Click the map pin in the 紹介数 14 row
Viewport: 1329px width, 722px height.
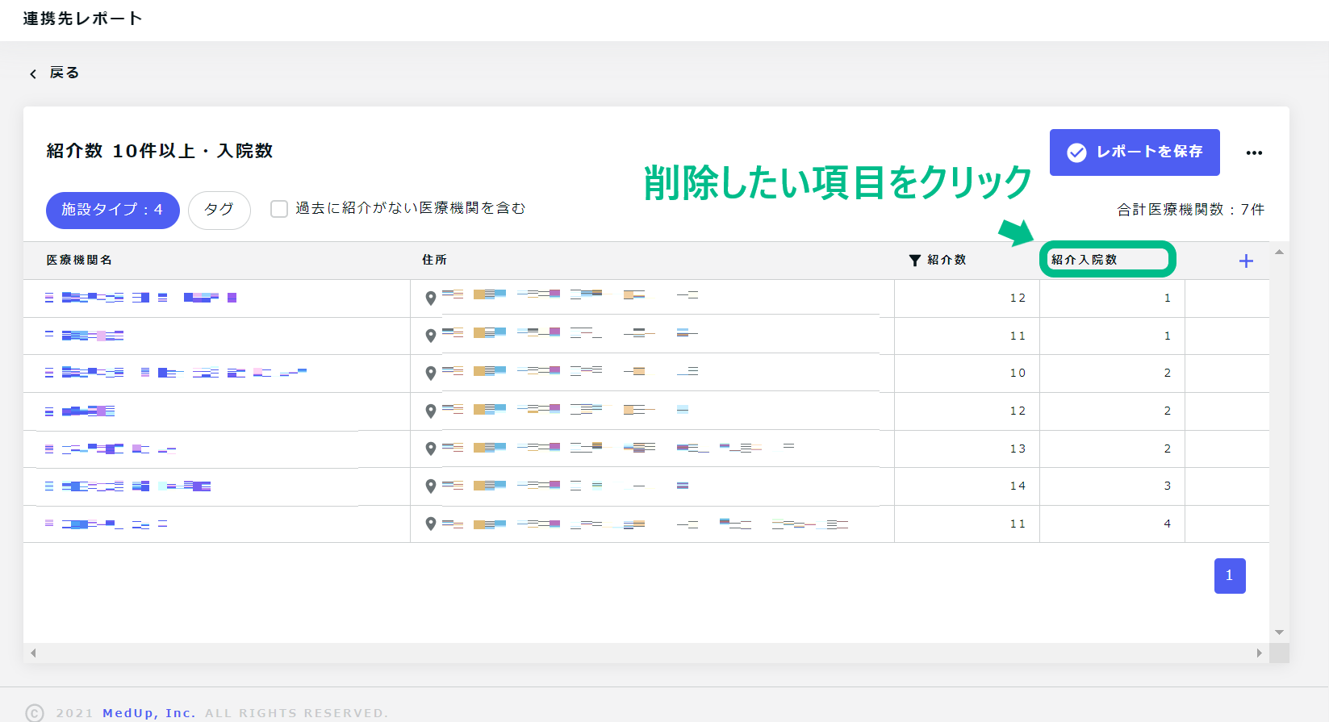(x=431, y=486)
